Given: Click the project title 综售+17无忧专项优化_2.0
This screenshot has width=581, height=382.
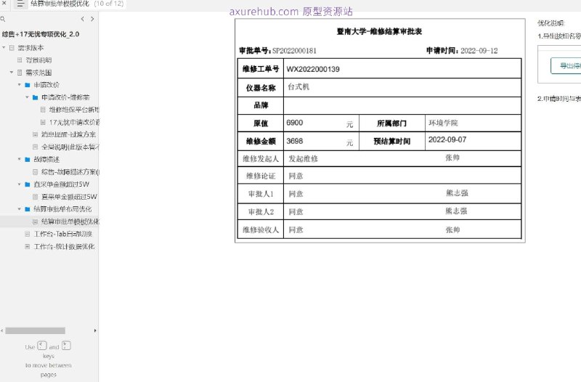Looking at the screenshot, I should click(41, 34).
